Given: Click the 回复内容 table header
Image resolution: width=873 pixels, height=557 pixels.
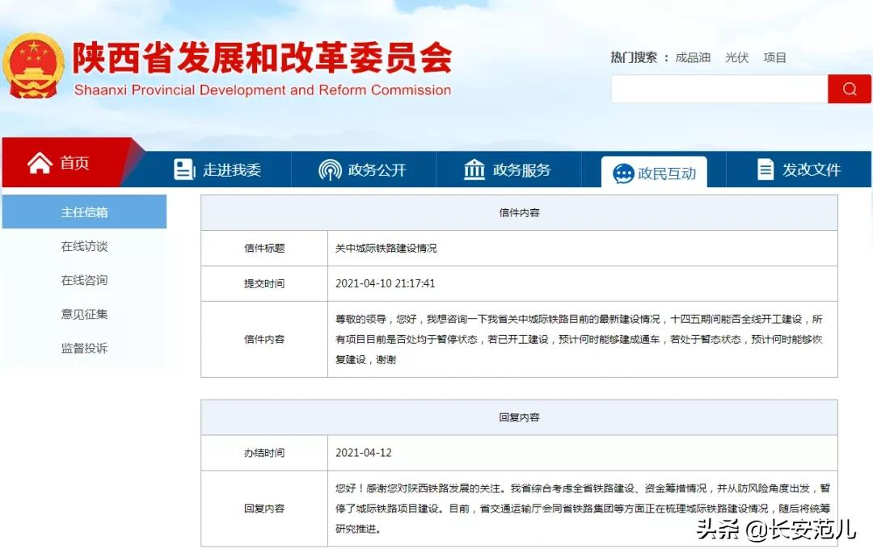Looking at the screenshot, I should click(519, 417).
